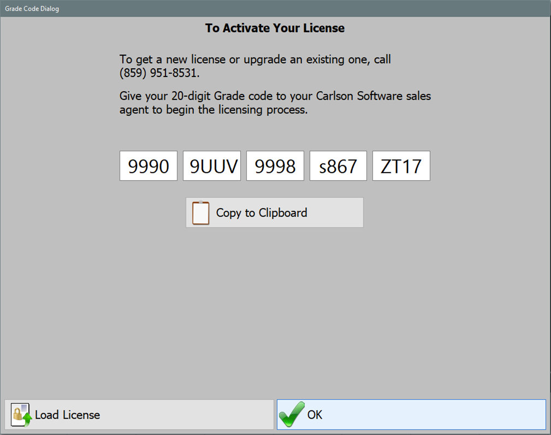Select the code field showing 9UUV
Image resolution: width=551 pixels, height=435 pixels.
[x=211, y=165]
